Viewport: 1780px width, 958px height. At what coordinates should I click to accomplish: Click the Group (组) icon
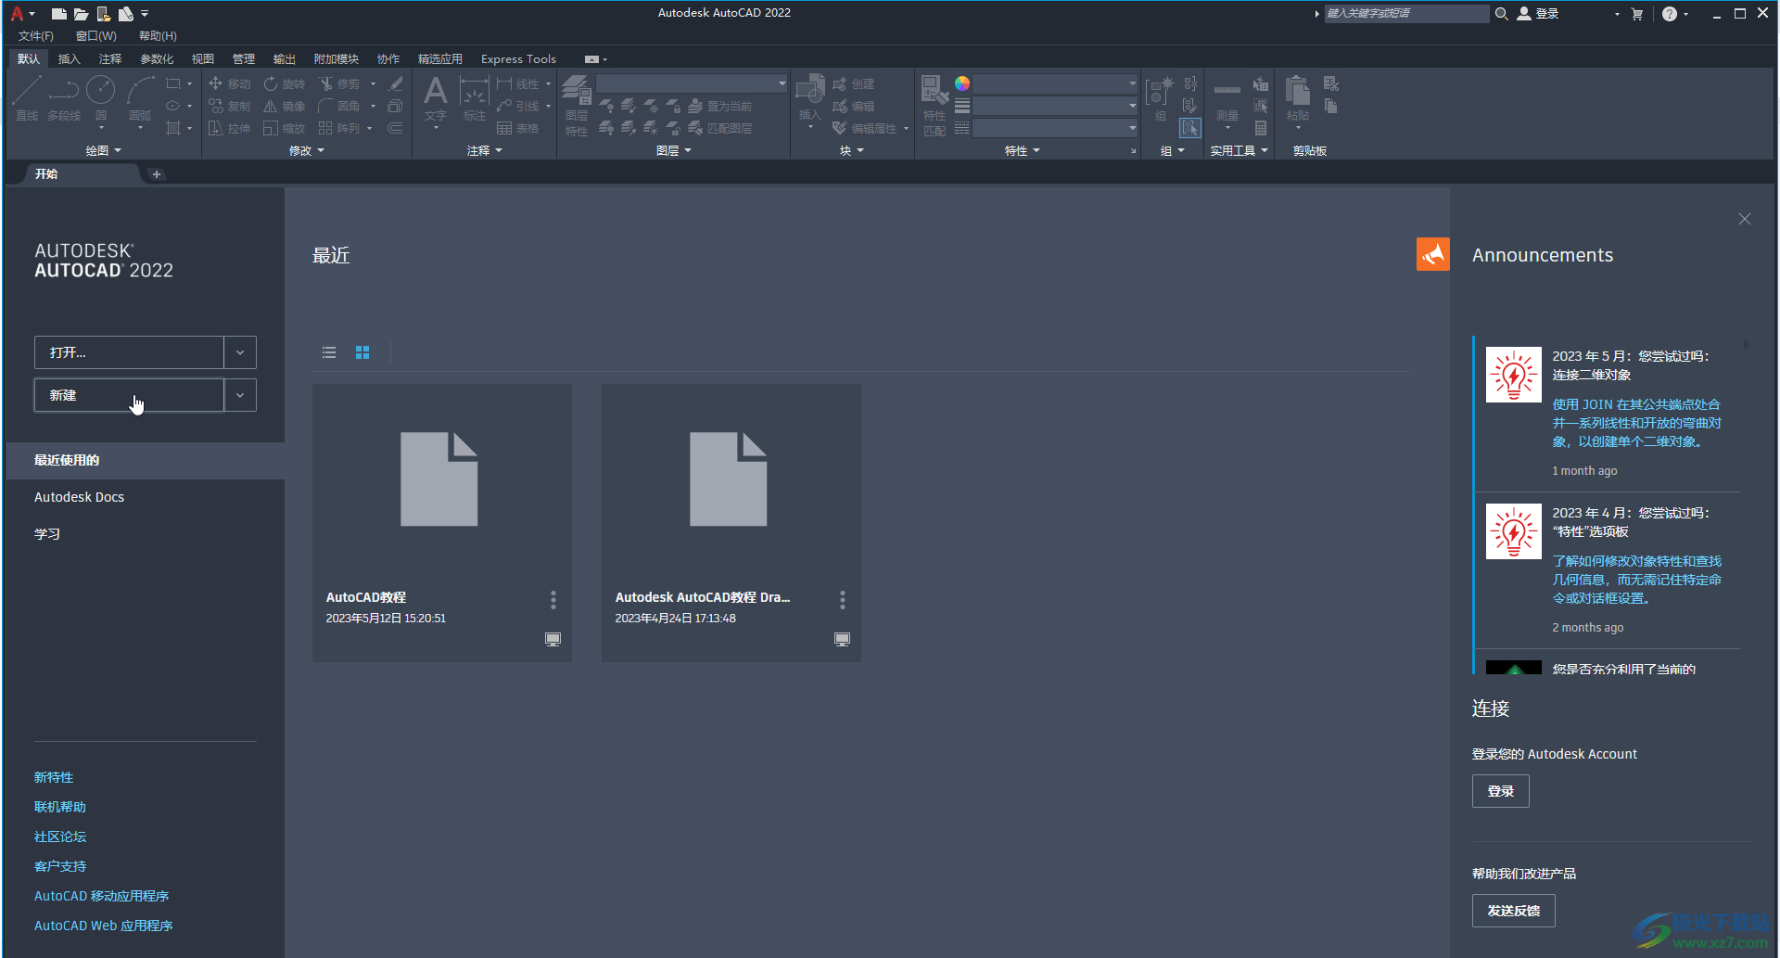[x=1160, y=98]
